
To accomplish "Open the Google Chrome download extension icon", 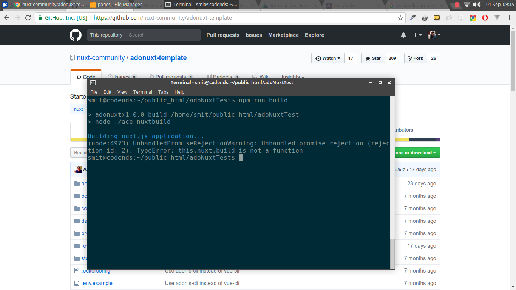I will coord(473,17).
